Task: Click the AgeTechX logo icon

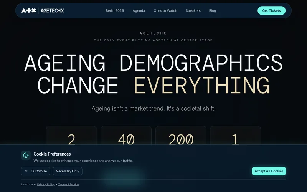Action: (x=28, y=11)
